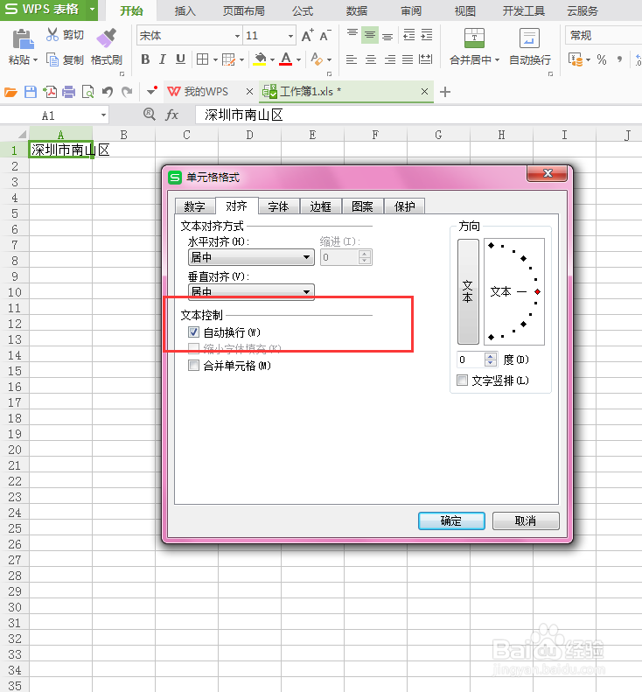Open the 公式 ribbon tab

(303, 10)
